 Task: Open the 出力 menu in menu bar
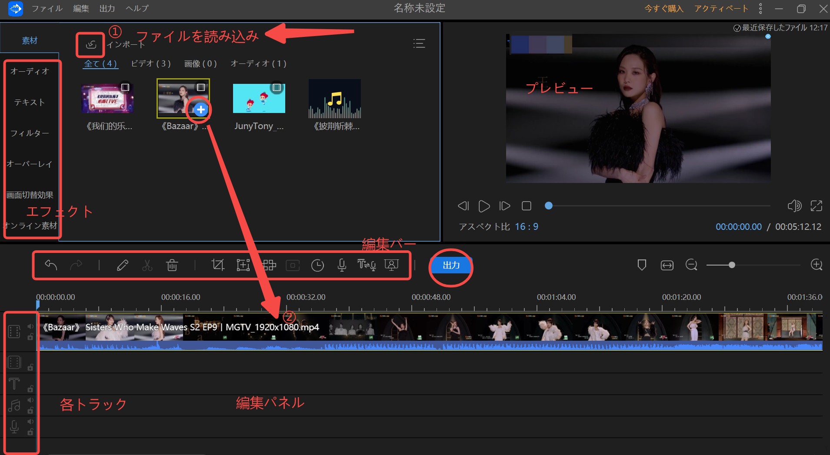107,9
